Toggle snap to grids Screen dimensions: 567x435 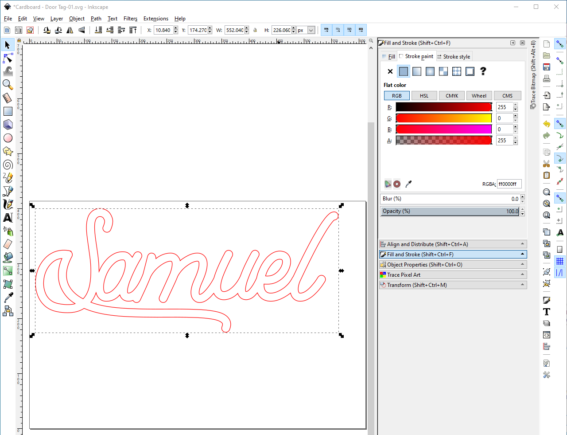560,261
